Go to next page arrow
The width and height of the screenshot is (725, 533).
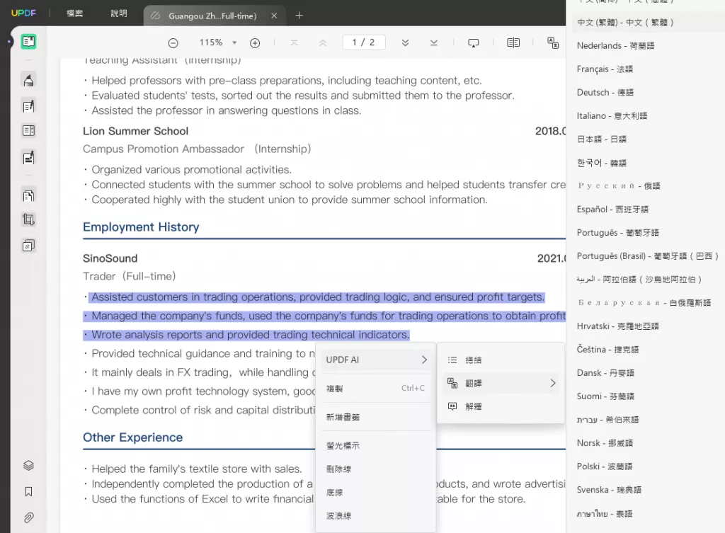pos(405,42)
